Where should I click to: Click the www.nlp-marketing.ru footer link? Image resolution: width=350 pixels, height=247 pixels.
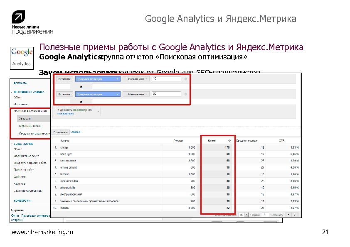tap(42, 232)
